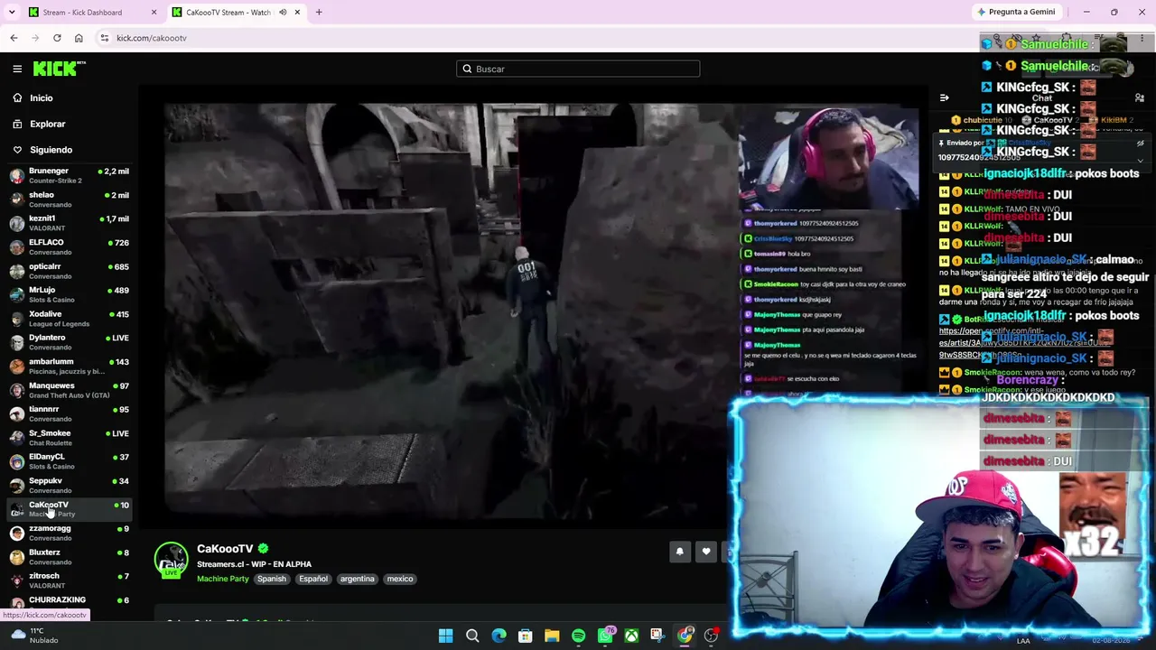Image resolution: width=1156 pixels, height=650 pixels.
Task: Toggle the notification bell for CaKoooTV
Action: (x=680, y=552)
